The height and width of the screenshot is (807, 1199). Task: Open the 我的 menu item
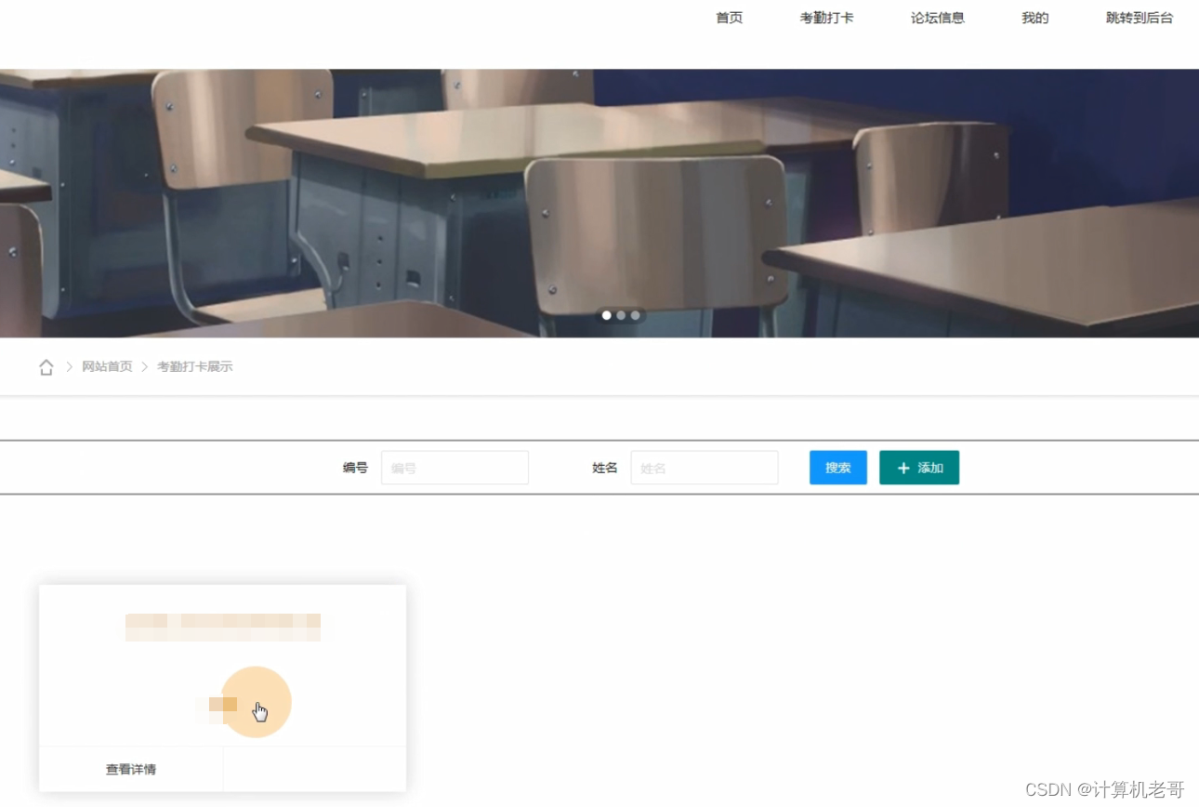coord(1034,17)
